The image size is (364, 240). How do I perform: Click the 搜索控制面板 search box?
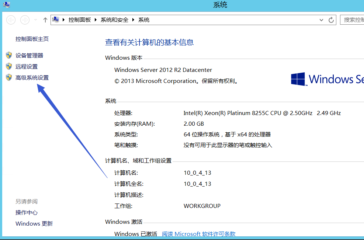point(353,20)
